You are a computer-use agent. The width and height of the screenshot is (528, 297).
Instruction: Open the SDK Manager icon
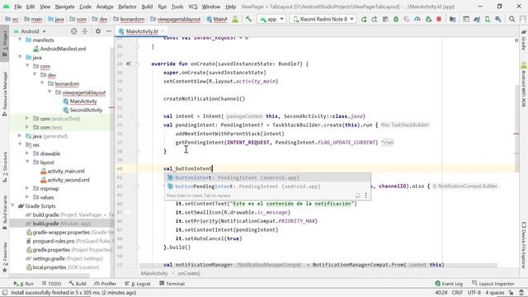[498, 19]
